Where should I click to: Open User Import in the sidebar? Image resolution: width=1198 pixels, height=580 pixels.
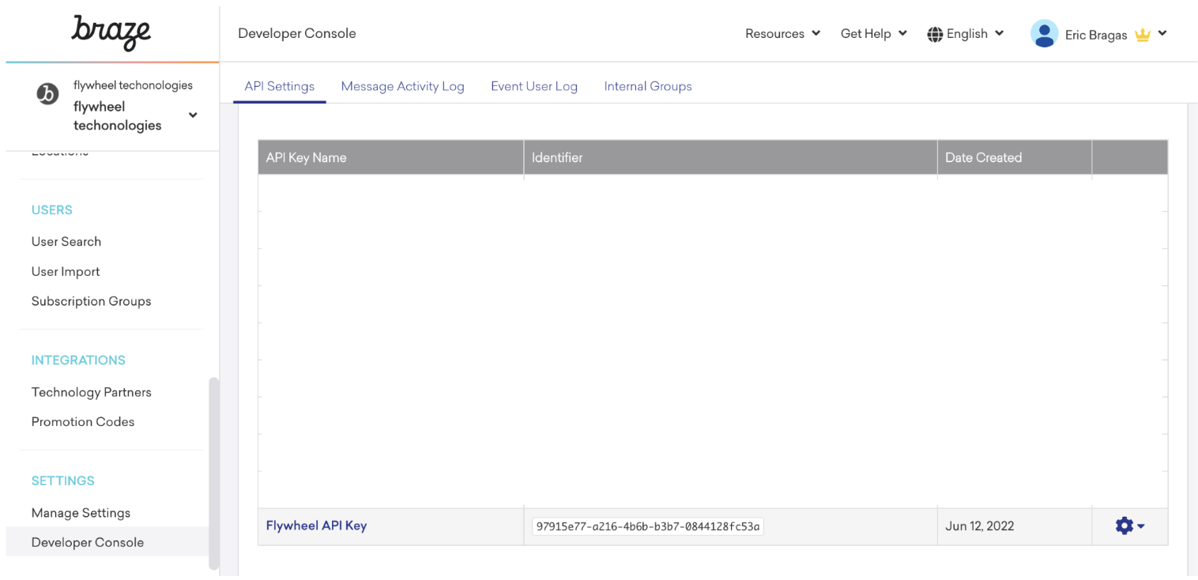point(66,272)
